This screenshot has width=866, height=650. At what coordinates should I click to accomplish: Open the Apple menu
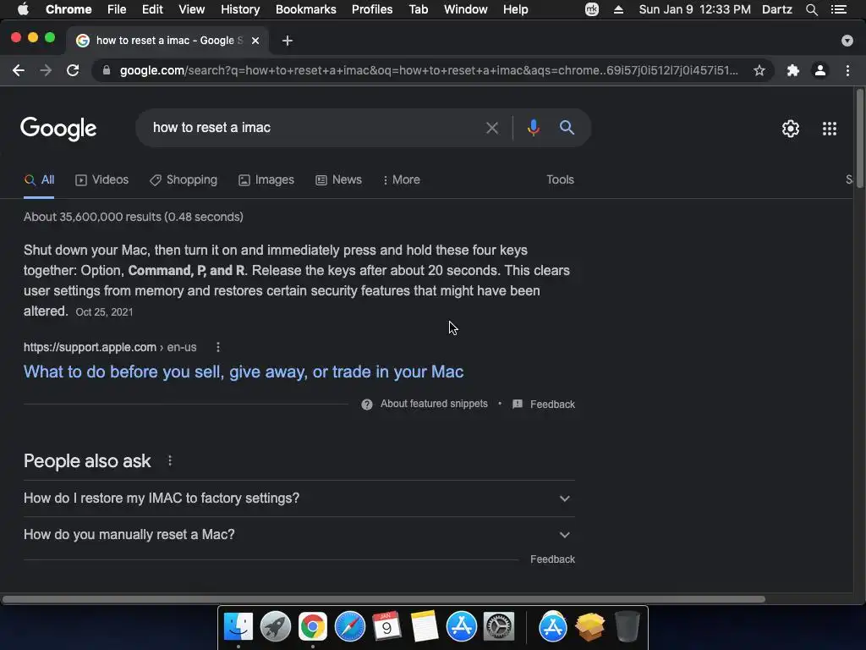[x=23, y=9]
